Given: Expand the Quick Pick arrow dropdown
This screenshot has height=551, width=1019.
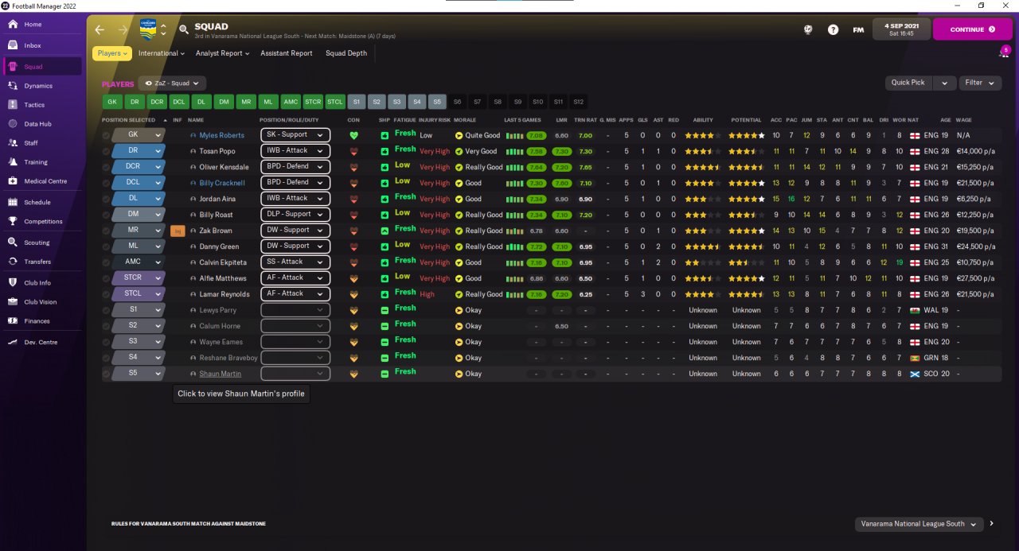Looking at the screenshot, I should coord(944,83).
